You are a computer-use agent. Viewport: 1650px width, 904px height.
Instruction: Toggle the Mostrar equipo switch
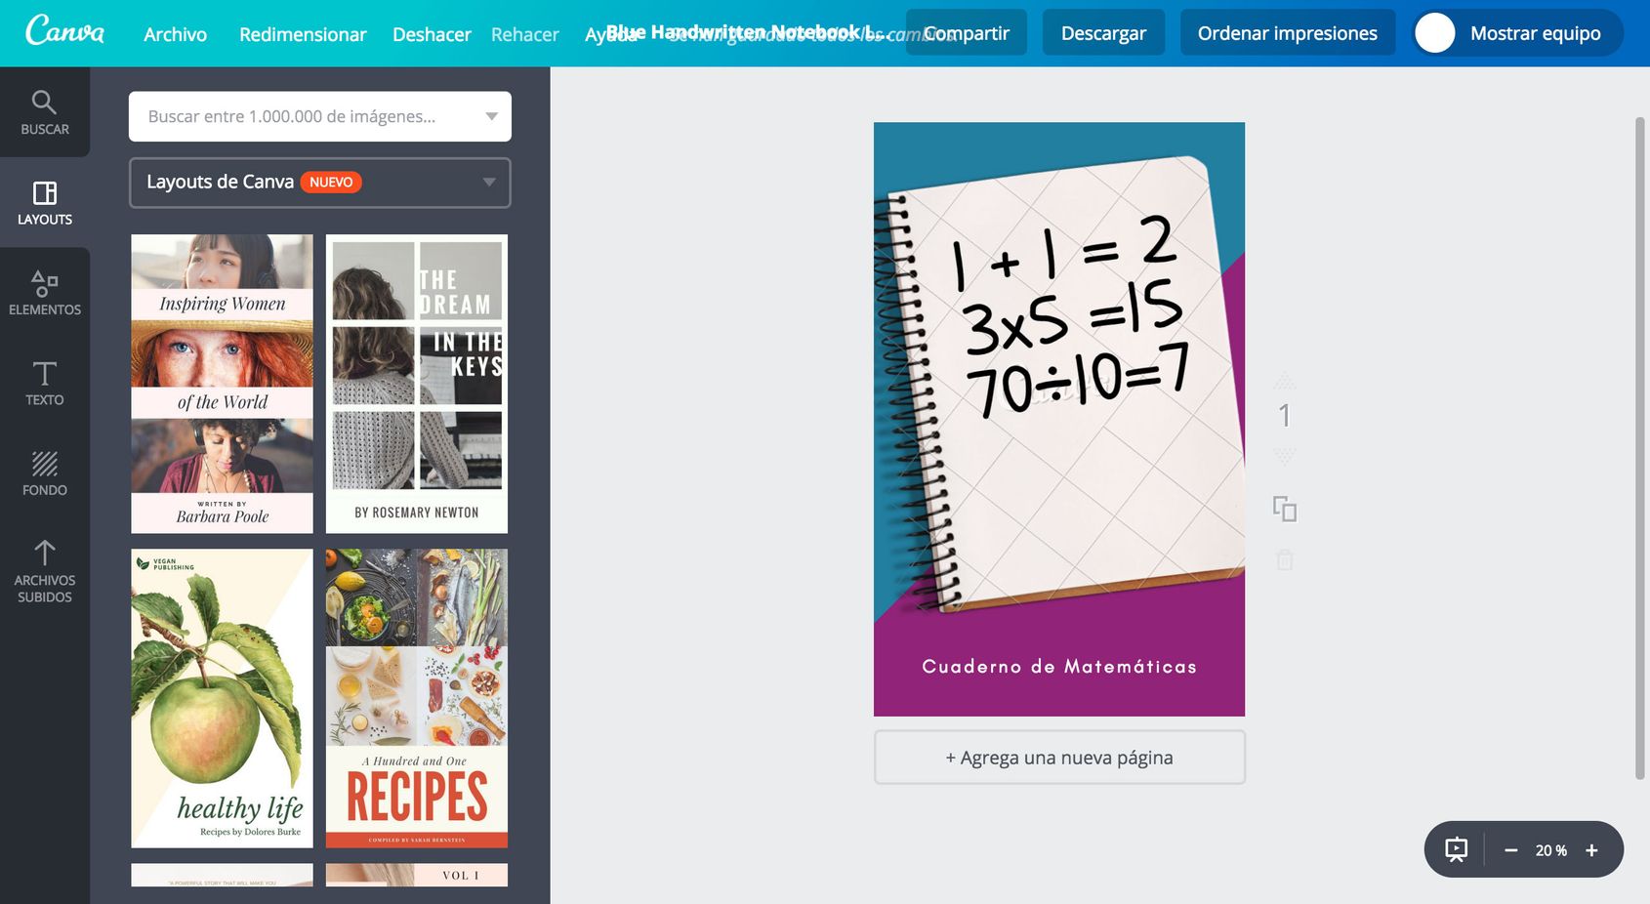(1435, 33)
